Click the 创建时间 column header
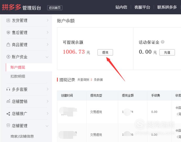This screenshot has height=142, width=181. click(67, 95)
